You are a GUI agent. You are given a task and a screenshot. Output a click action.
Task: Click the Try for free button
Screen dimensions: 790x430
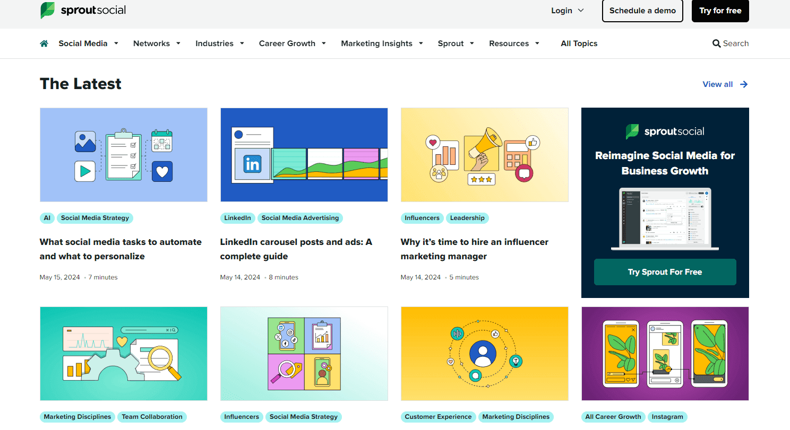click(720, 11)
